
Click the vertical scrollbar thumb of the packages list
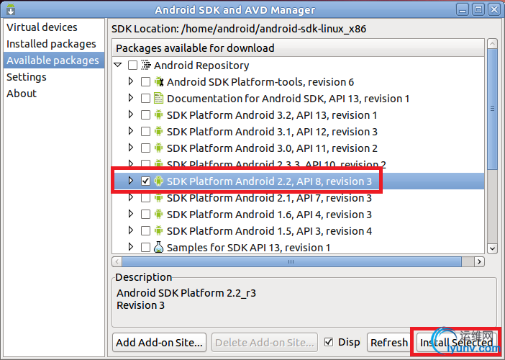pyautogui.click(x=492, y=109)
